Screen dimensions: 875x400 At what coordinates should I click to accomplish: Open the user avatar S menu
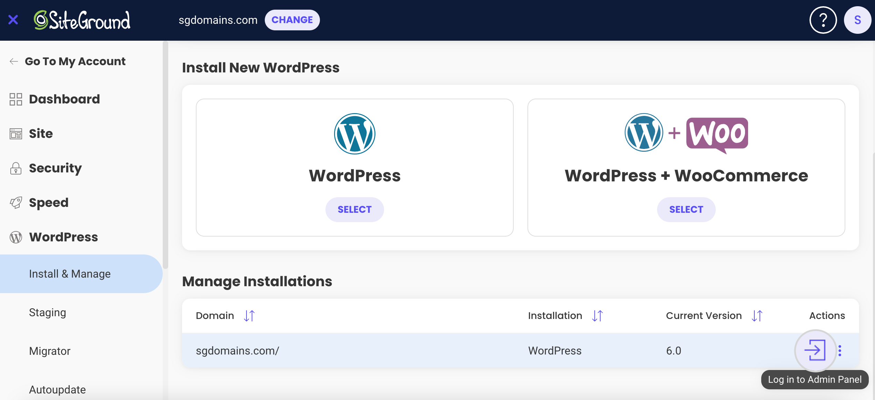857,20
